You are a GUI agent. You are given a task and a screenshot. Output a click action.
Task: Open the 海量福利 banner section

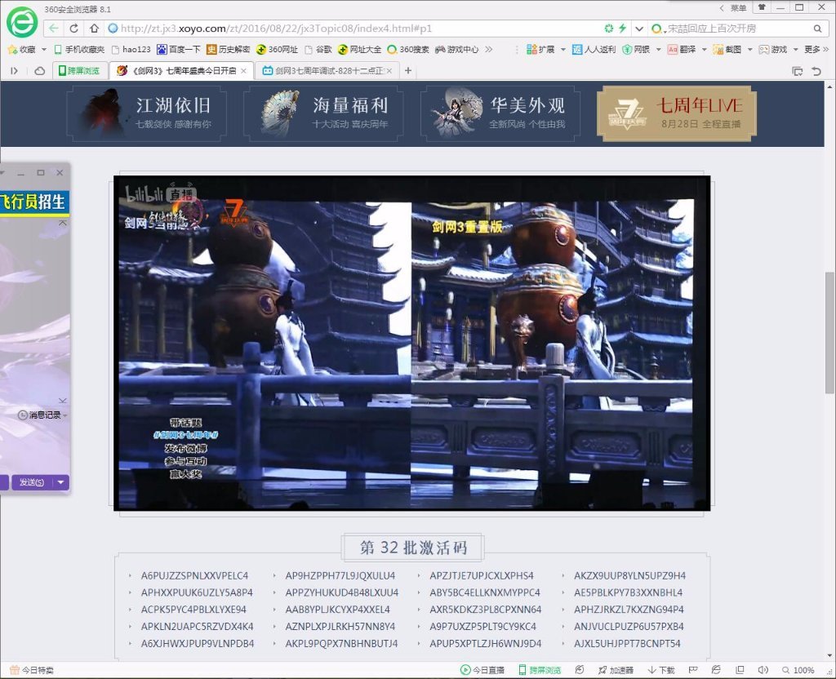pyautogui.click(x=323, y=115)
